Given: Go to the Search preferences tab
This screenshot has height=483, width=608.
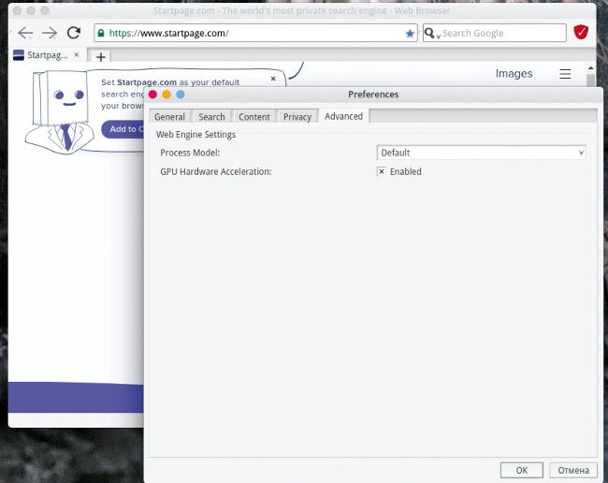Looking at the screenshot, I should 211,117.
